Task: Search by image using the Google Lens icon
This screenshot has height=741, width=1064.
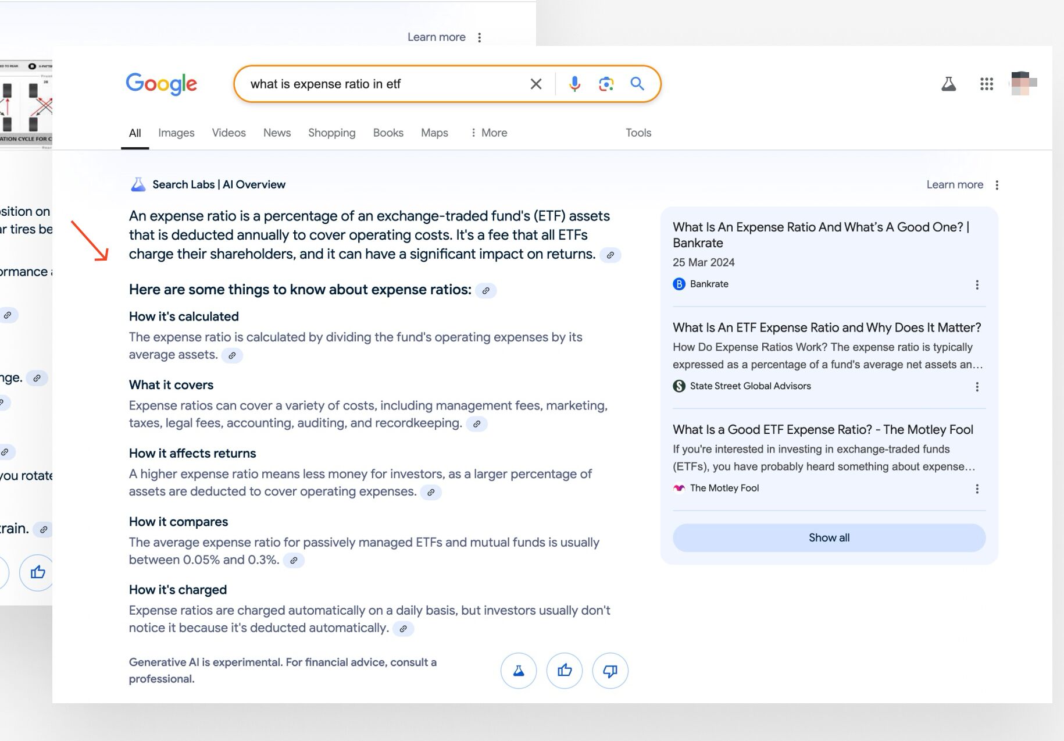Action: tap(606, 84)
